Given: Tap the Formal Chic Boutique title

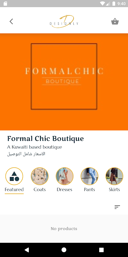Looking at the screenshot, I should (45, 139).
